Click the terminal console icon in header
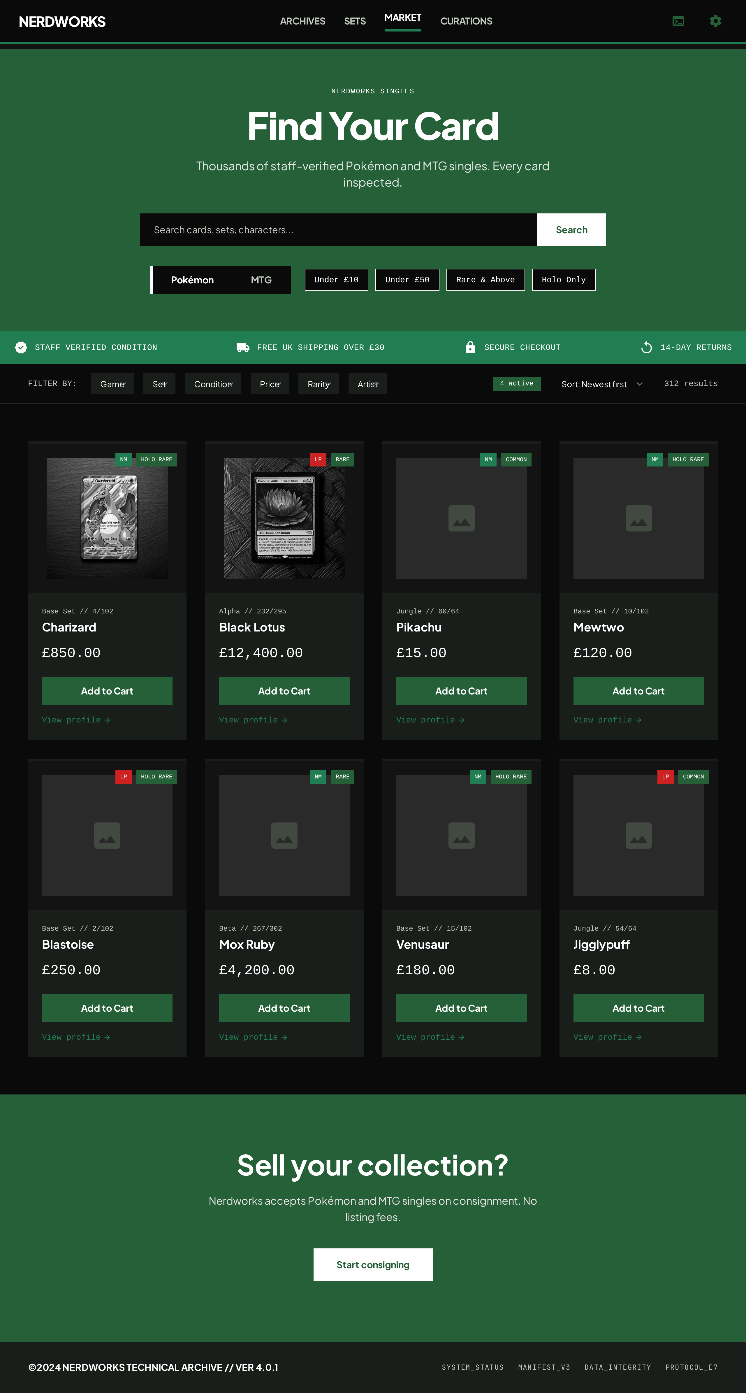 pos(678,21)
